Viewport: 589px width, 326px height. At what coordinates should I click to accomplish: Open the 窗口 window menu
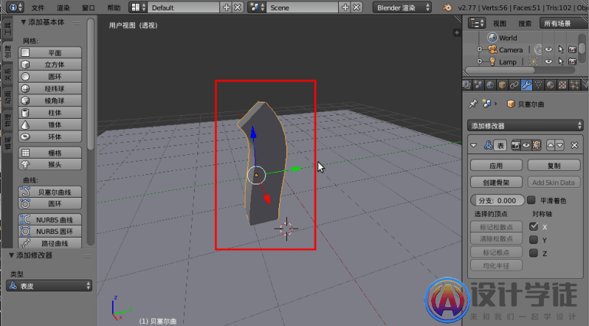tap(89, 7)
